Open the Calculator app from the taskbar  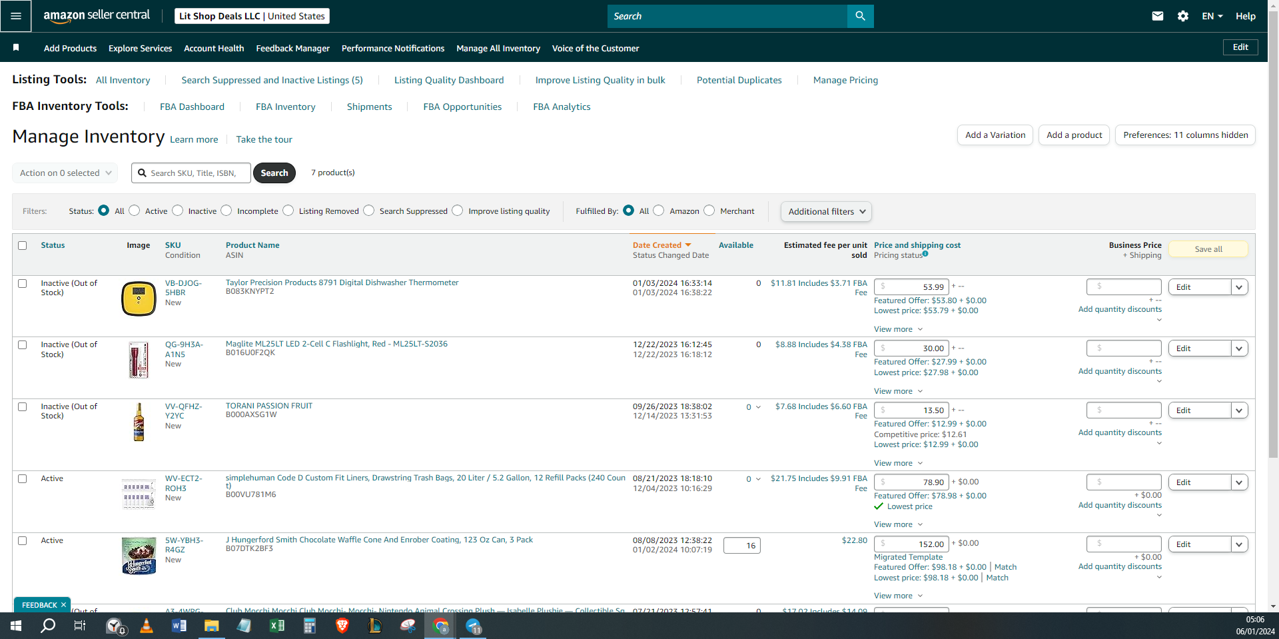tap(310, 626)
